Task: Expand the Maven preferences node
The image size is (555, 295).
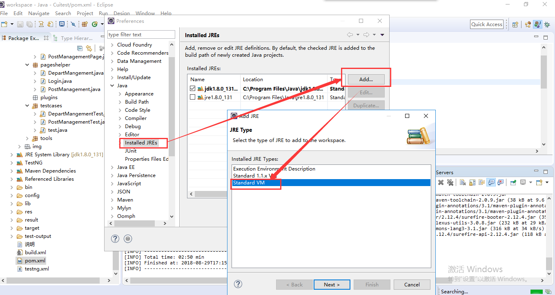Action: (112, 200)
